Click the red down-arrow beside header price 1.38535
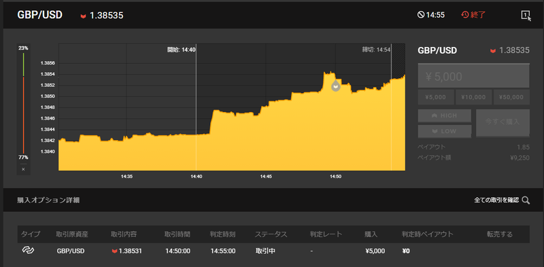The image size is (544, 267). point(83,16)
